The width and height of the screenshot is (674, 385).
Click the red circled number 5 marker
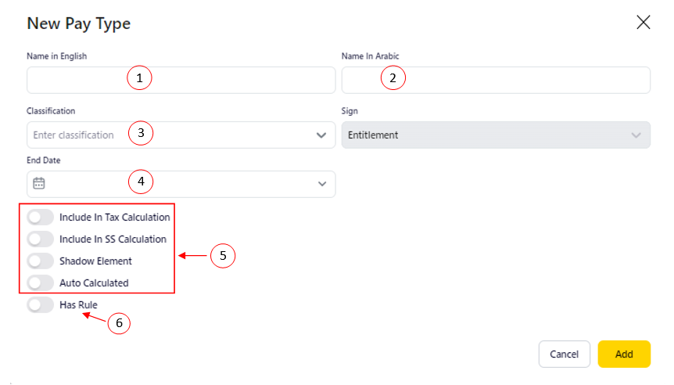tap(223, 256)
